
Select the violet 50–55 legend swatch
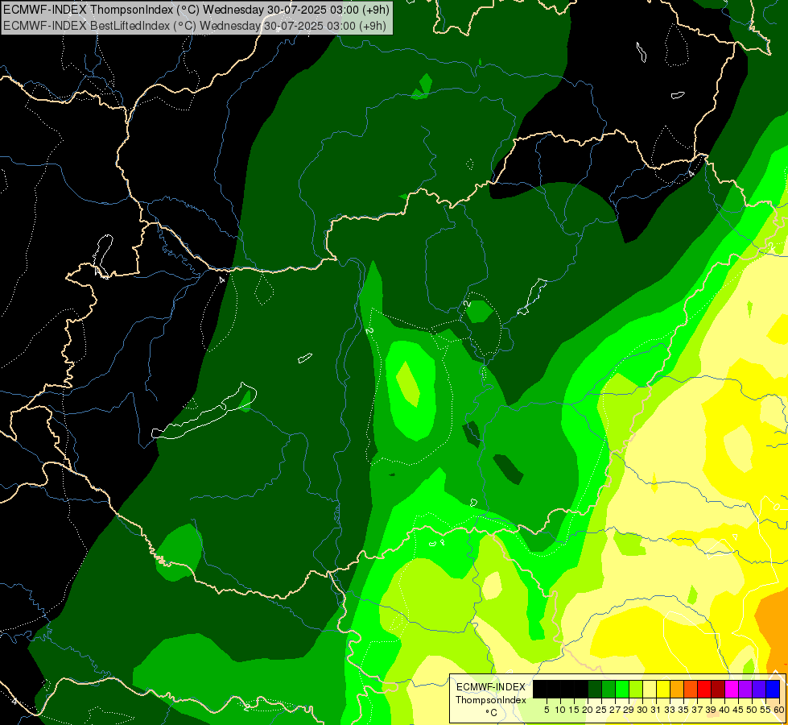pyautogui.click(x=759, y=689)
